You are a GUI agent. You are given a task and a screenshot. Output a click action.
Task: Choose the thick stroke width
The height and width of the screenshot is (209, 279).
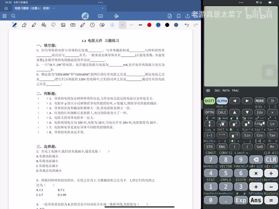pyautogui.click(x=140, y=25)
